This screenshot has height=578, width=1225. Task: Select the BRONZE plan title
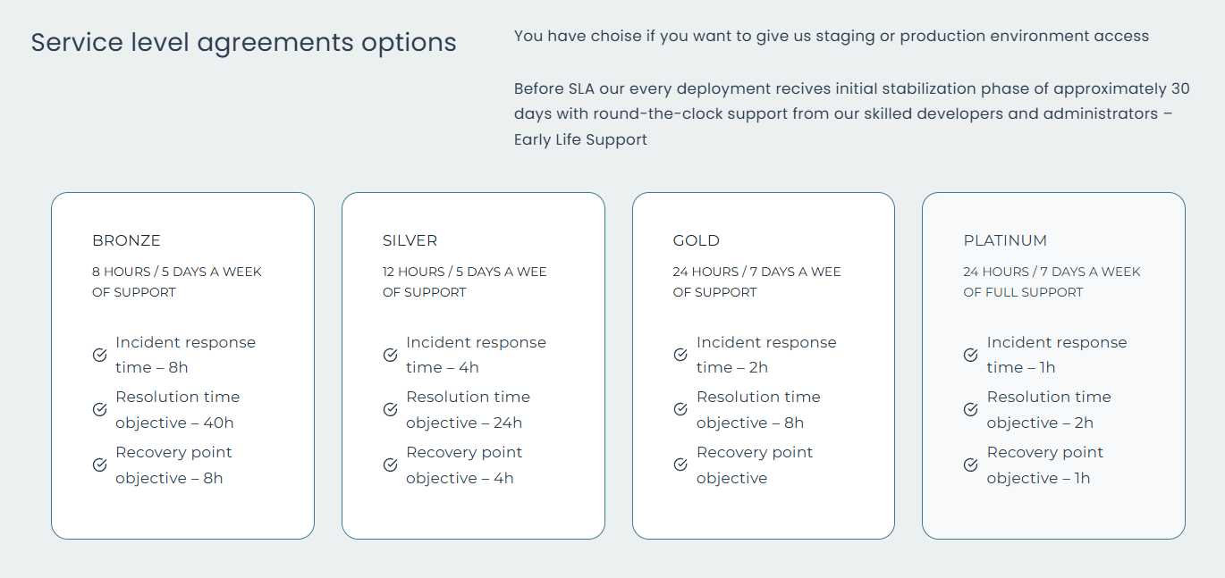click(126, 240)
